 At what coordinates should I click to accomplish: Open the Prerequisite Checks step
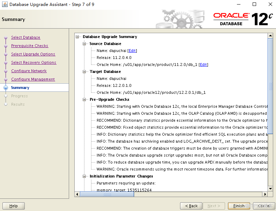tap(30, 46)
